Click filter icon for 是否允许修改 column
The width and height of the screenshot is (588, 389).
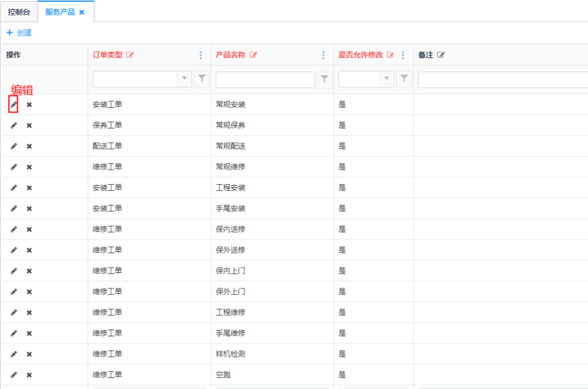(404, 79)
